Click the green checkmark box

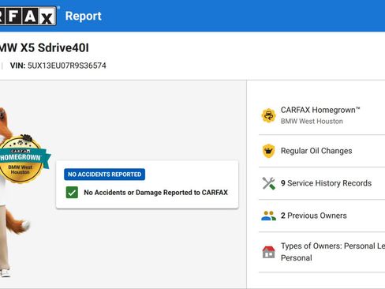pyautogui.click(x=72, y=193)
